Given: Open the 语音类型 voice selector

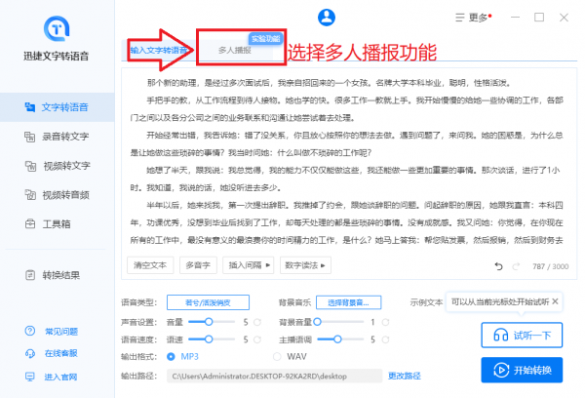Looking at the screenshot, I should tap(209, 302).
